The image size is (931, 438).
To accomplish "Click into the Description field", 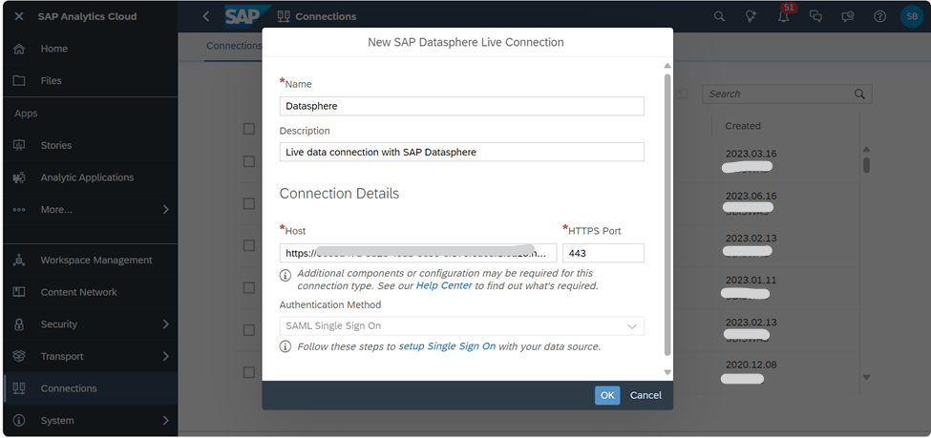I will (462, 152).
